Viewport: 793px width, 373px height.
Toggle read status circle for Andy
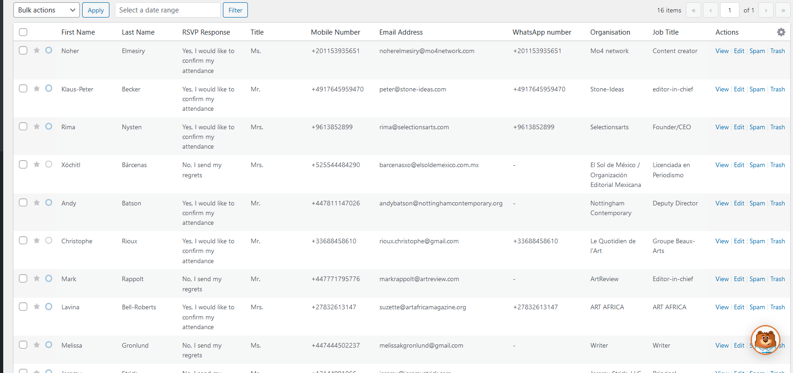coord(48,203)
